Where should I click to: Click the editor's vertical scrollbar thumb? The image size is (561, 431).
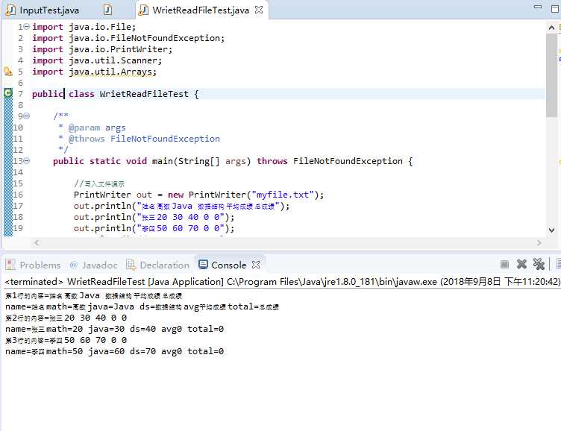(x=552, y=75)
